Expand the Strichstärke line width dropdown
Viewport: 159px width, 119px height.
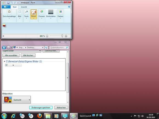coord(51,14)
